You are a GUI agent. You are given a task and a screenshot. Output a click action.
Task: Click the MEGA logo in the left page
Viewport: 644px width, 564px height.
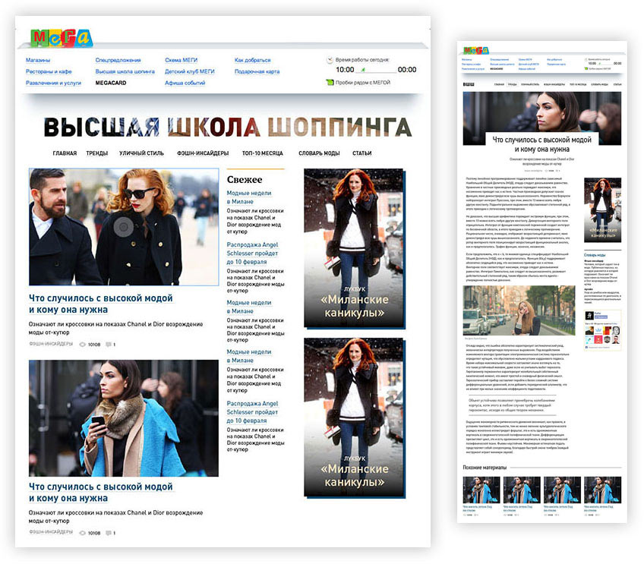click(x=61, y=37)
